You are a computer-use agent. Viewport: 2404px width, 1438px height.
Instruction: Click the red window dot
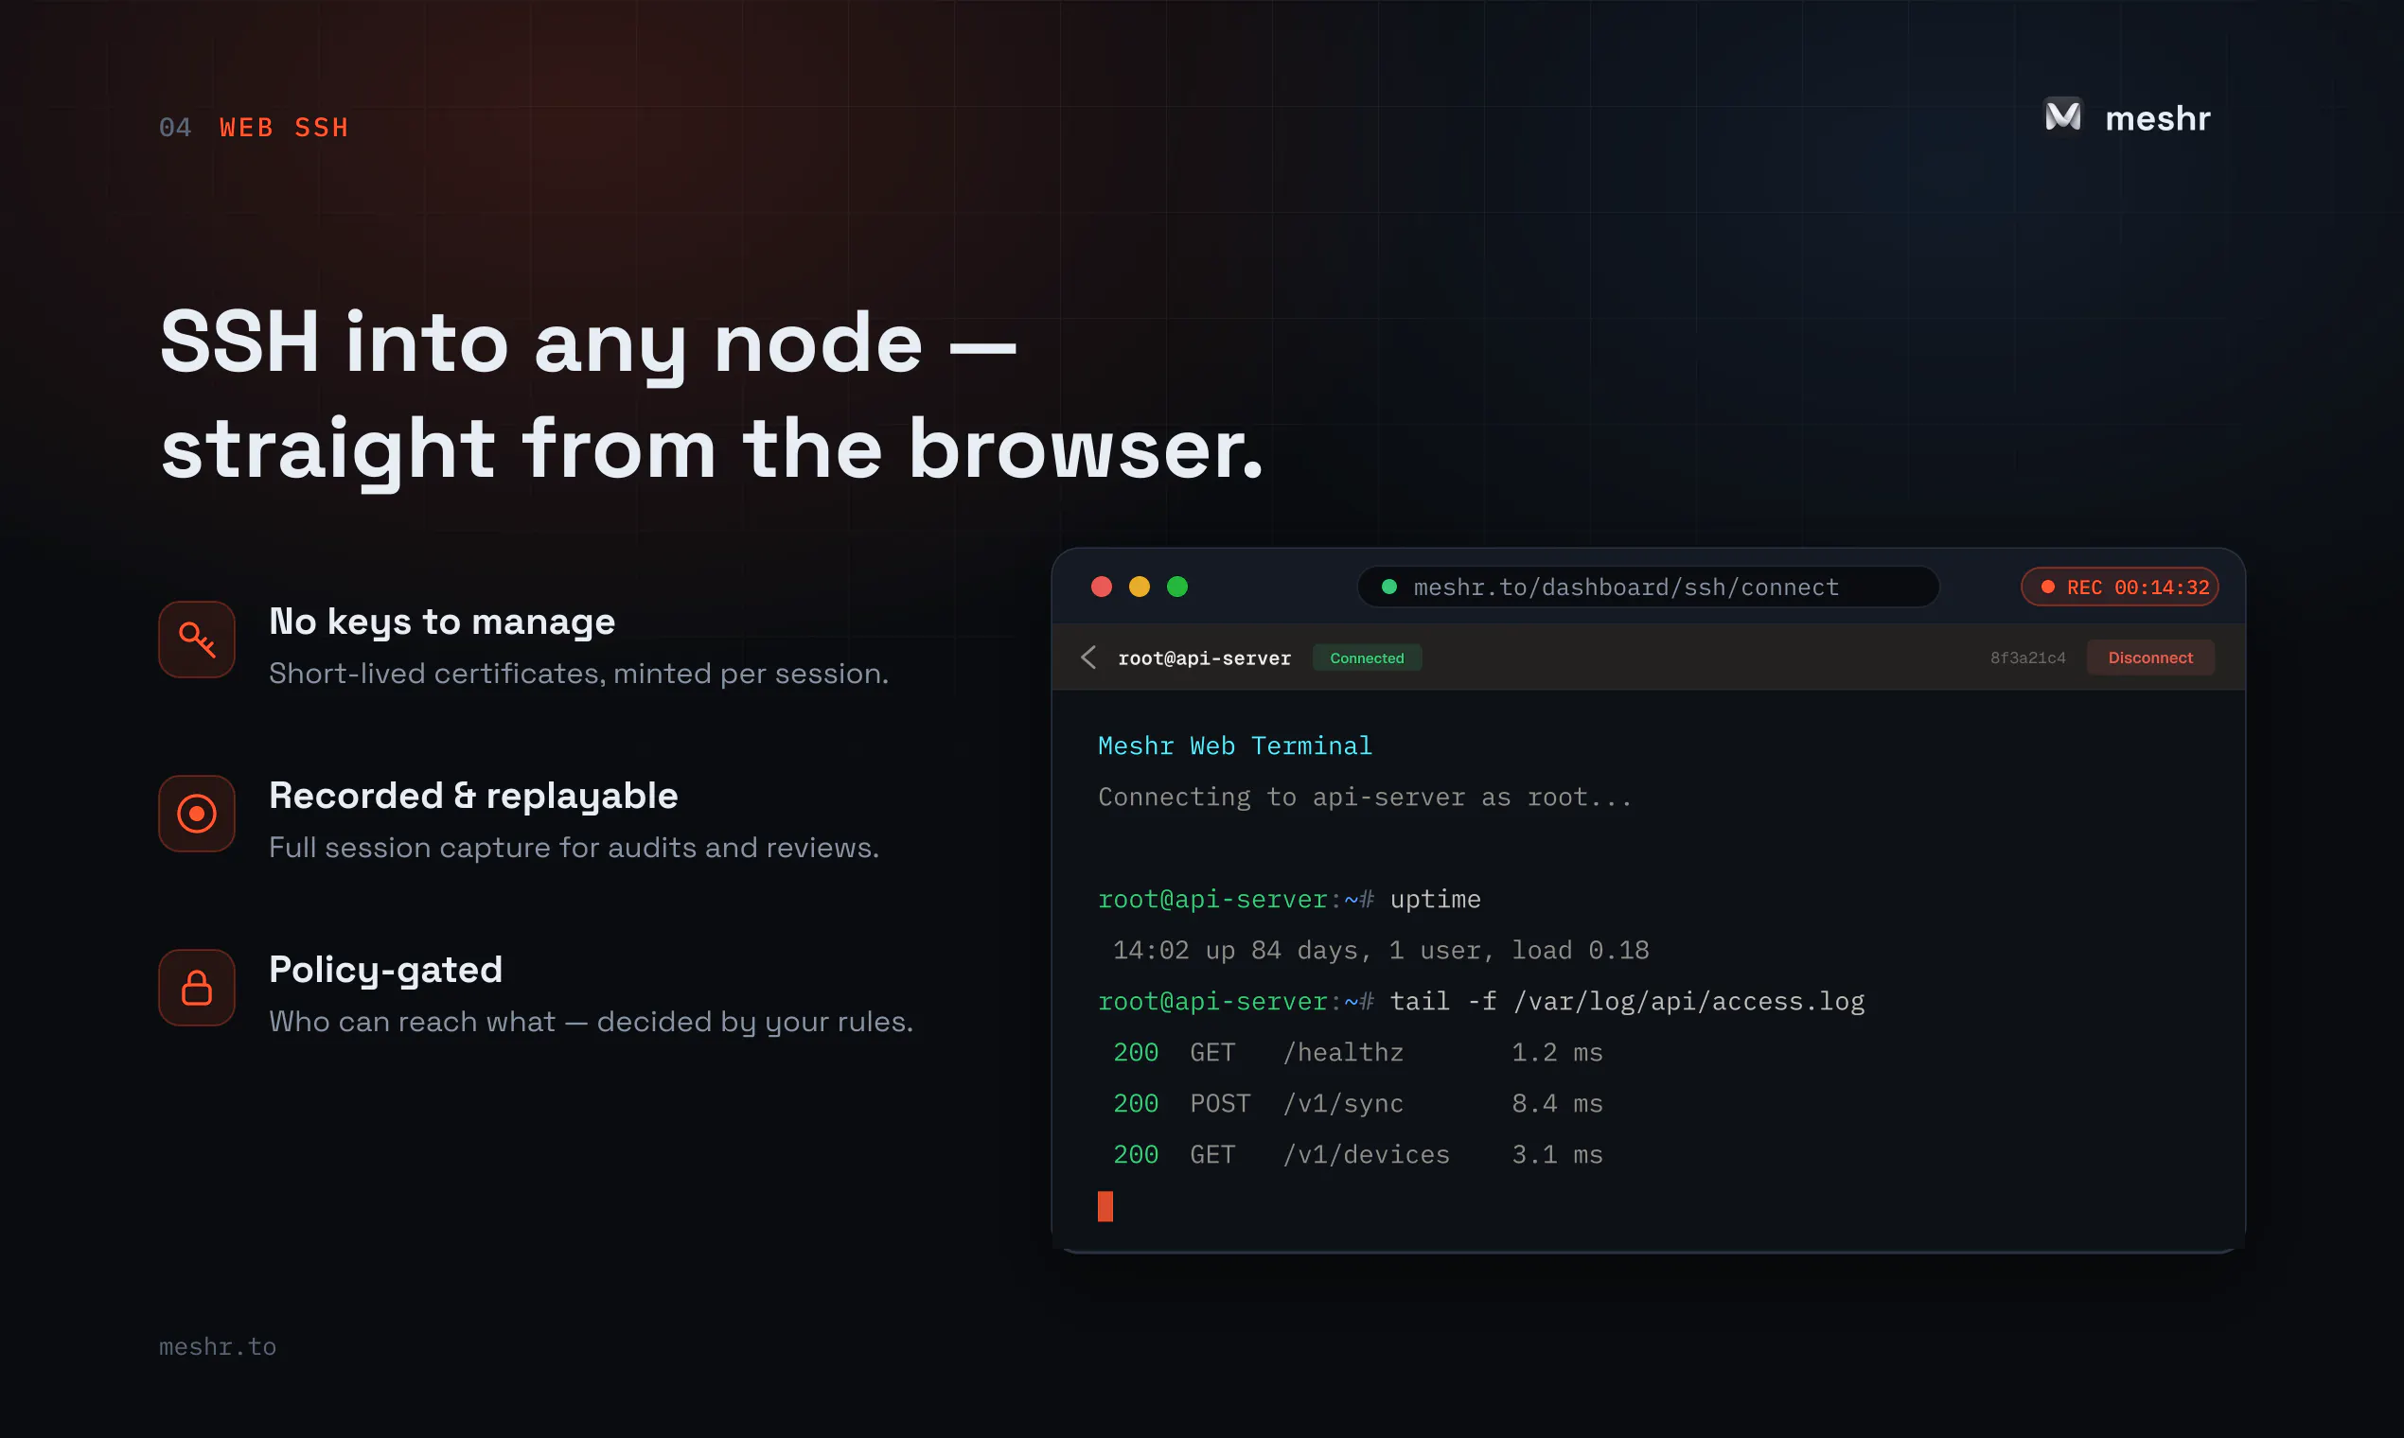(1101, 587)
